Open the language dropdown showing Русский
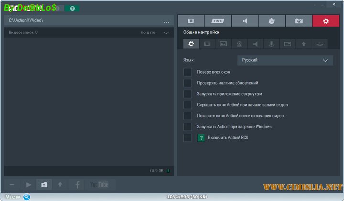The width and height of the screenshot is (344, 201). 285,60
